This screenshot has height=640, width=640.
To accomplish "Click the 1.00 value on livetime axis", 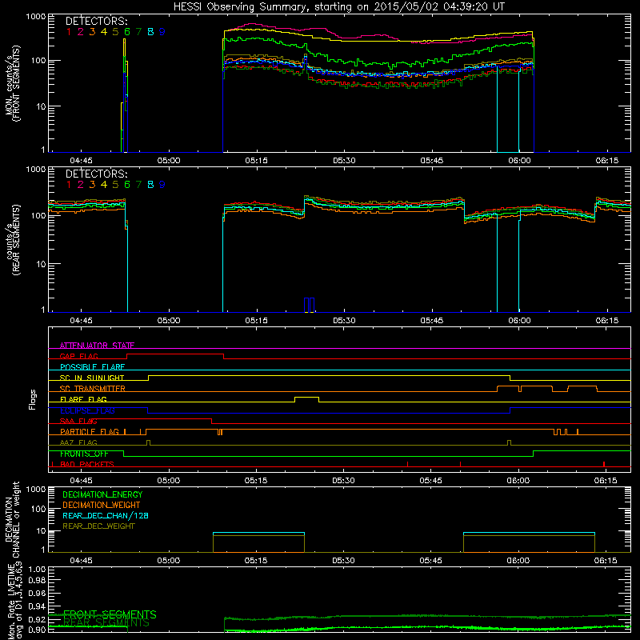I will [x=37, y=569].
